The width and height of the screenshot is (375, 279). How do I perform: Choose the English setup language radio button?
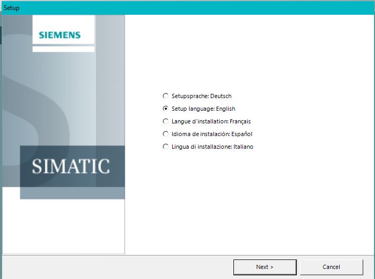[x=166, y=109]
